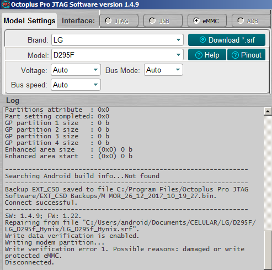Image resolution: width=272 pixels, height=270 pixels.
Task: Click 'Write verification error 1' log line
Action: pyautogui.click(x=125, y=252)
